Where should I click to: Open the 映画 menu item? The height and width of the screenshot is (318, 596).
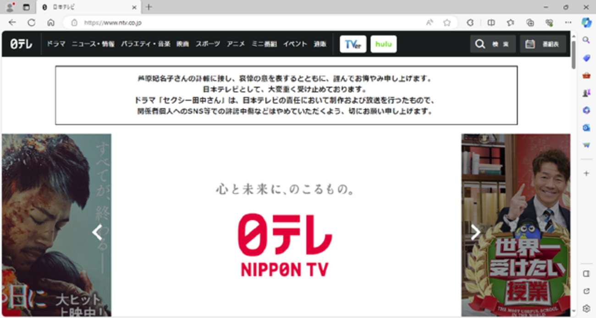coord(182,44)
